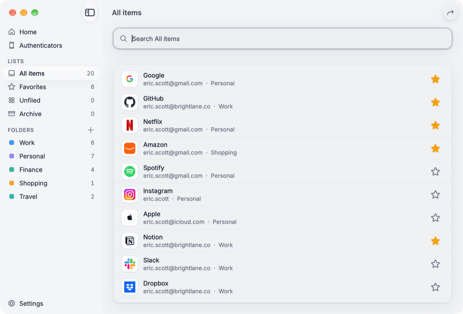Viewport: 463px width, 314px height.
Task: Favorite the Spotify item star
Action: pos(436,172)
